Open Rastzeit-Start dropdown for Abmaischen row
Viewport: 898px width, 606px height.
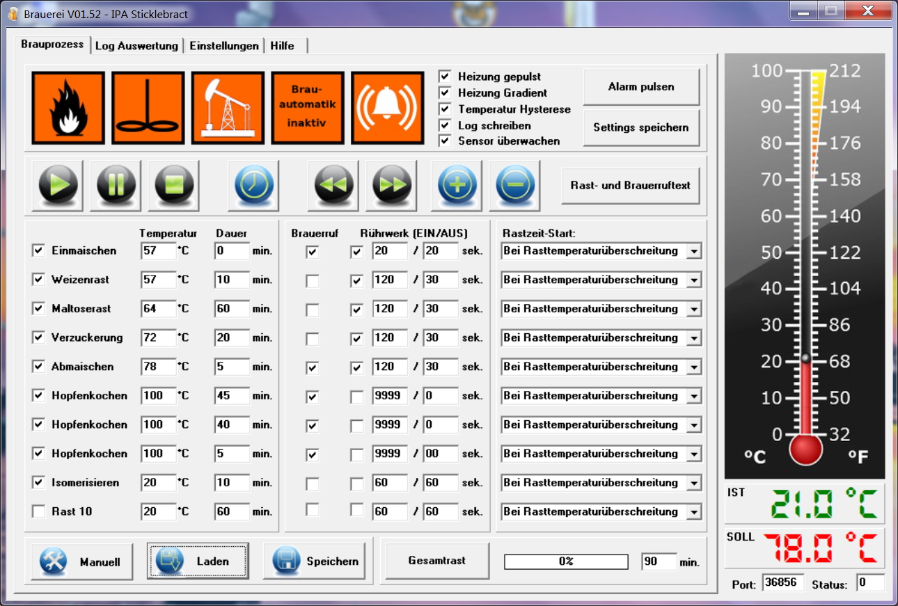click(x=693, y=367)
